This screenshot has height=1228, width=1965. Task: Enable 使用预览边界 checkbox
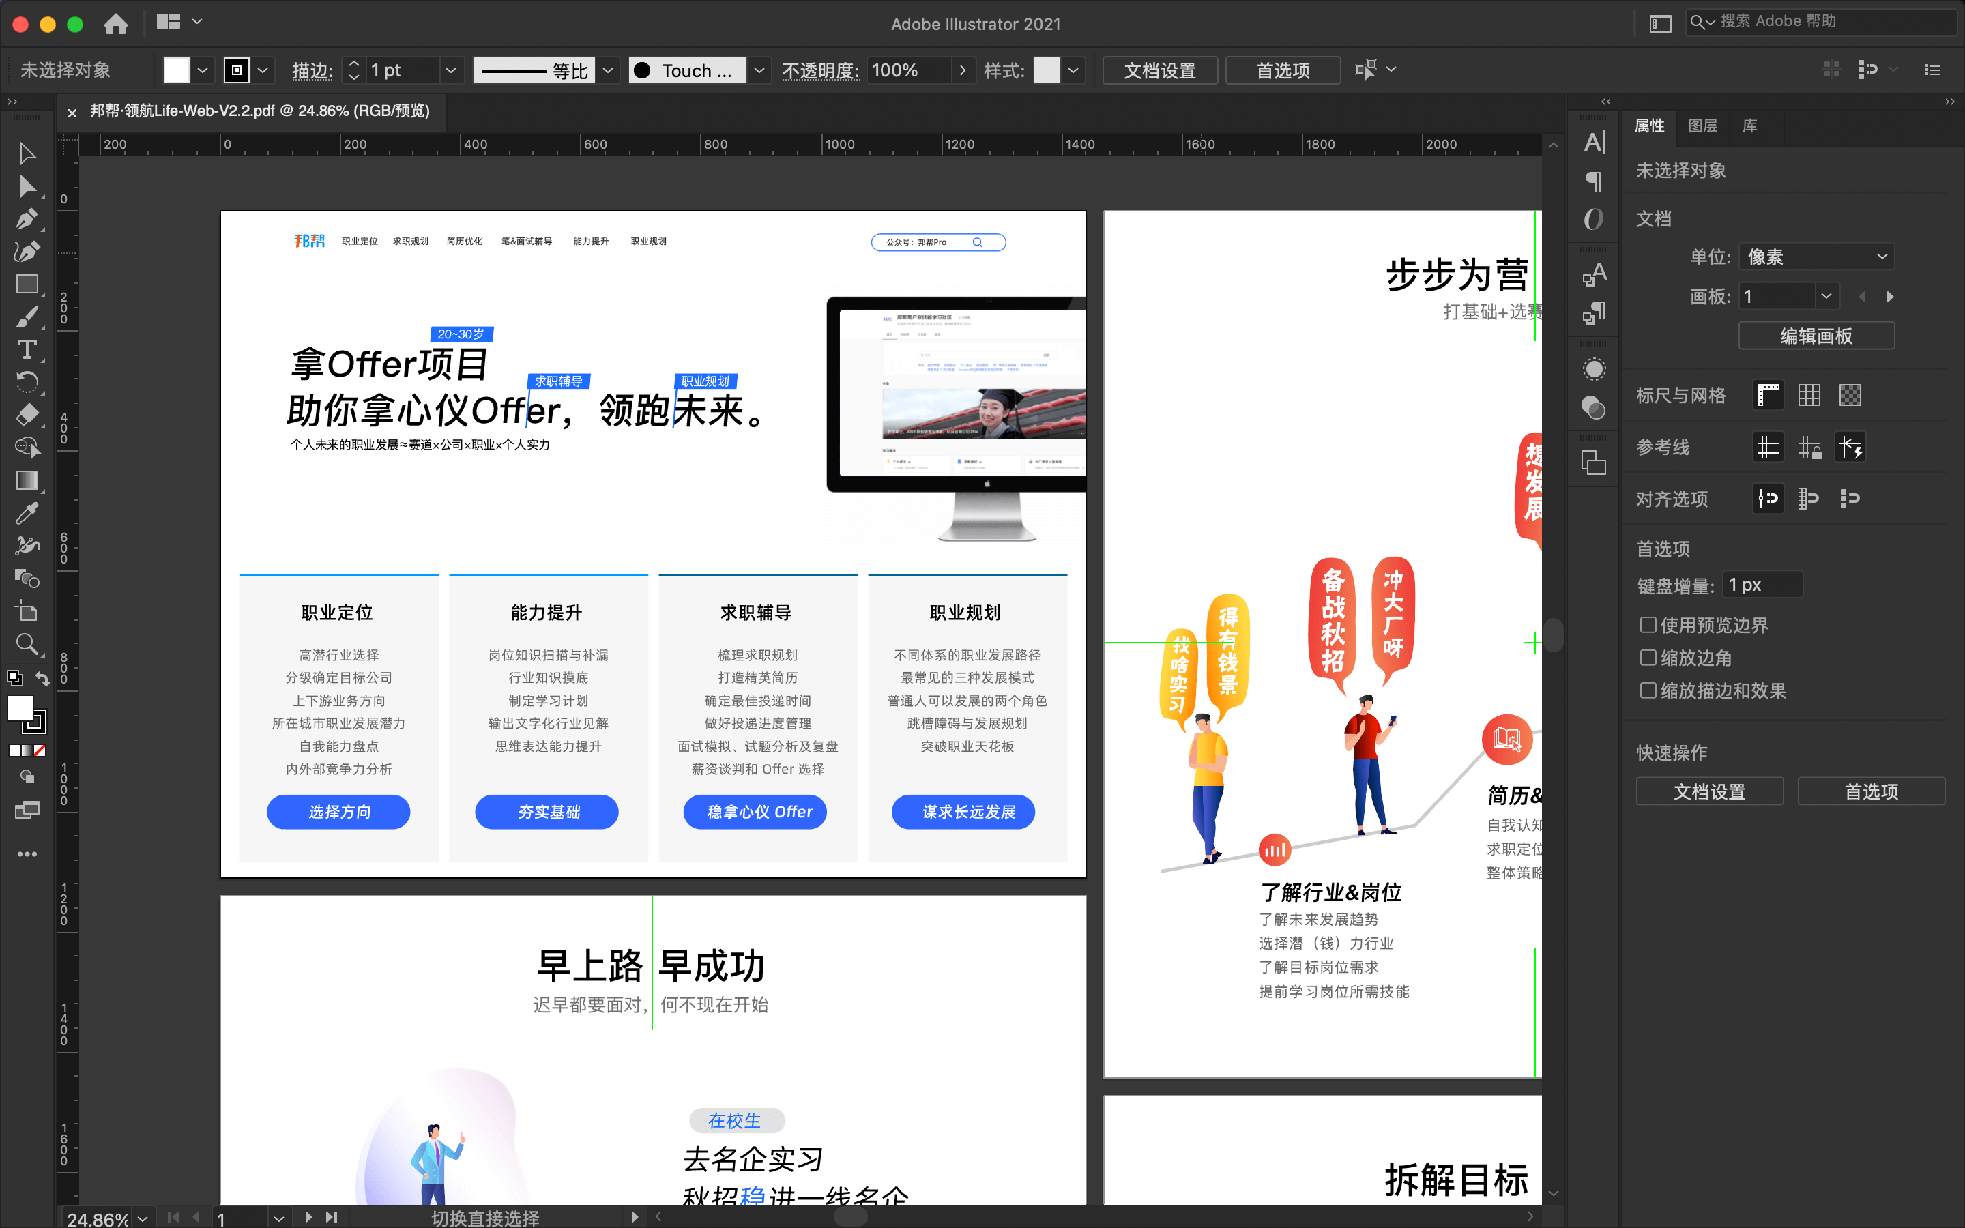point(1648,624)
